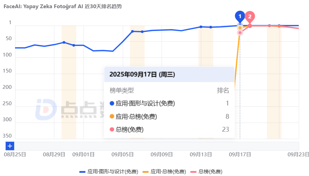The width and height of the screenshot is (309, 176).
Task: Toggle 应用·总榜(免费) series in legend
Action: [164, 172]
